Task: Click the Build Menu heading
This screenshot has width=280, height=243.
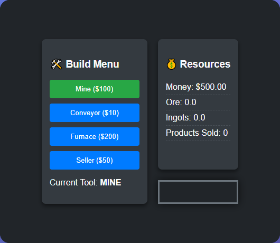Action: [x=92, y=64]
